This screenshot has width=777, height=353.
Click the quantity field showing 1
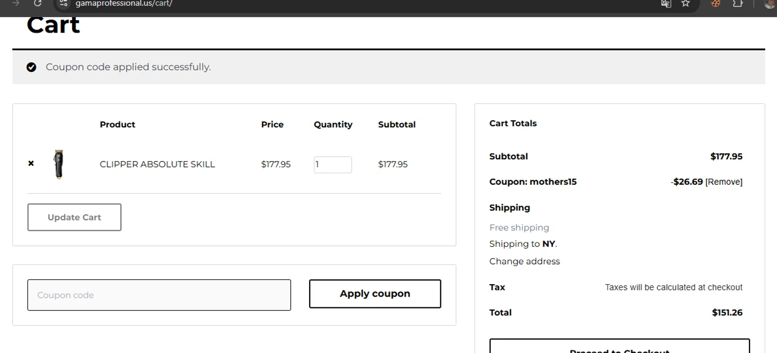[x=333, y=165]
